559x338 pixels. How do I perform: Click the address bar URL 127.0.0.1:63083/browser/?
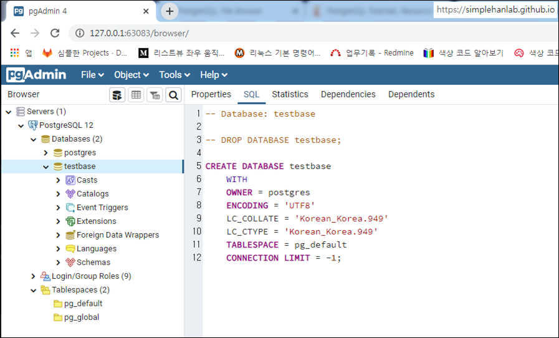(x=139, y=33)
